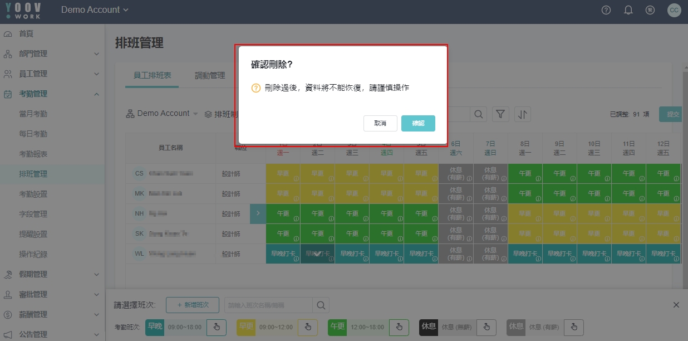Screen dimensions: 688x341
Task: Click 取消 to cancel deletion
Action: point(380,123)
